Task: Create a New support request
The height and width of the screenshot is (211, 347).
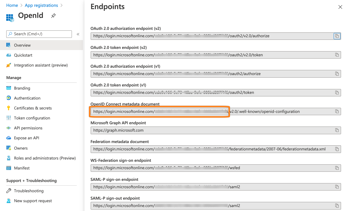Action: (33, 201)
